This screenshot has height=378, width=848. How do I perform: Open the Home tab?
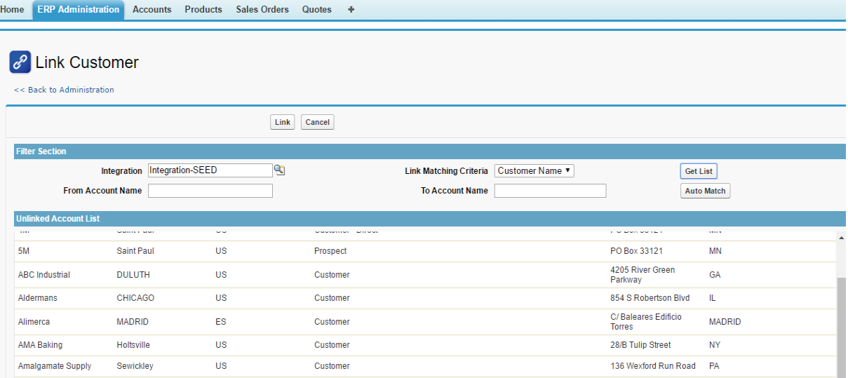[x=12, y=10]
